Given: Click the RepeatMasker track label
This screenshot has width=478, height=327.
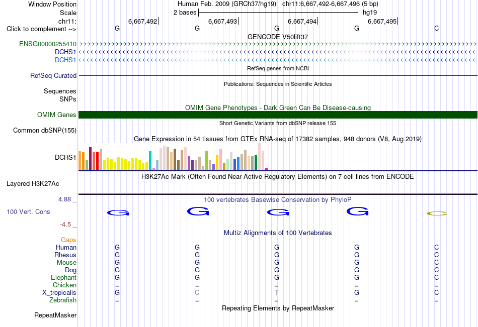Looking at the screenshot, I should coord(55,315).
